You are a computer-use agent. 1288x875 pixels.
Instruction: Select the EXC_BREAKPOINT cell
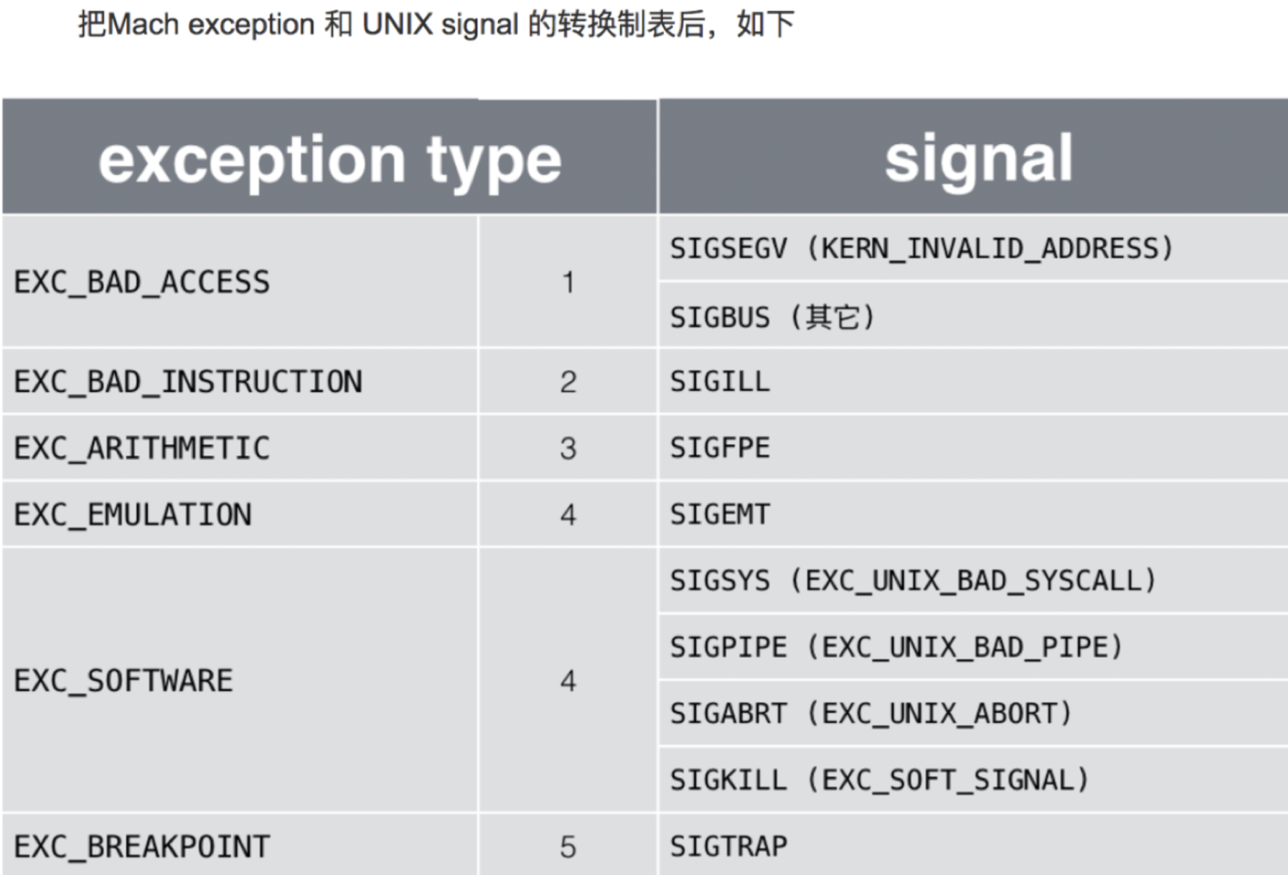tap(240, 845)
